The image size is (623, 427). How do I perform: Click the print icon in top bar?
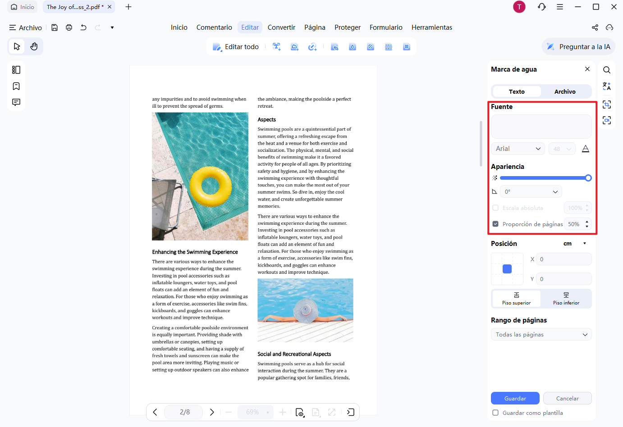[69, 27]
